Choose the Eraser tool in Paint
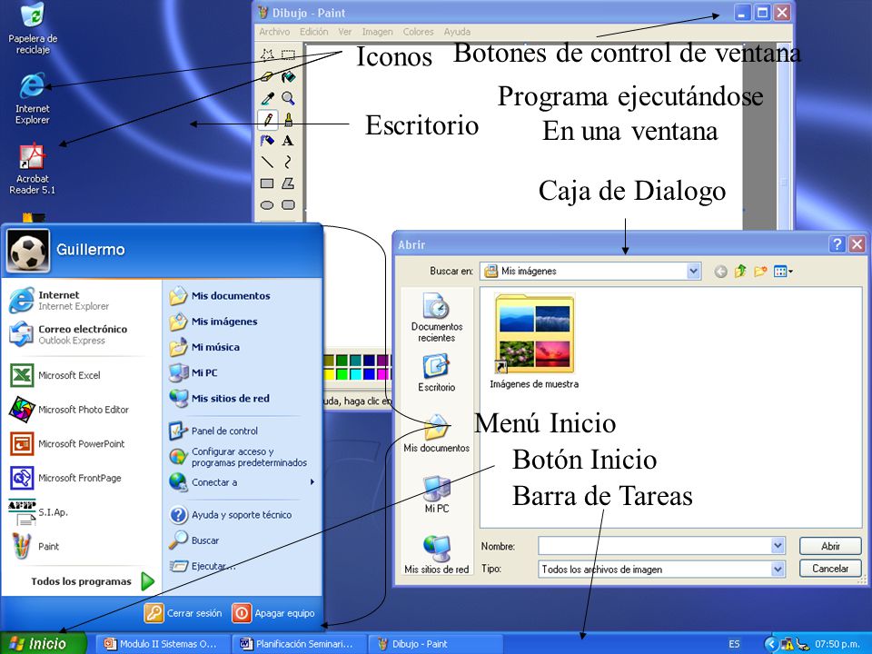The width and height of the screenshot is (872, 654). [x=267, y=76]
